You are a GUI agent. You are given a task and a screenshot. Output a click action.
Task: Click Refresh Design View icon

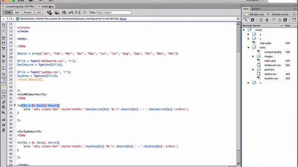[84, 13]
